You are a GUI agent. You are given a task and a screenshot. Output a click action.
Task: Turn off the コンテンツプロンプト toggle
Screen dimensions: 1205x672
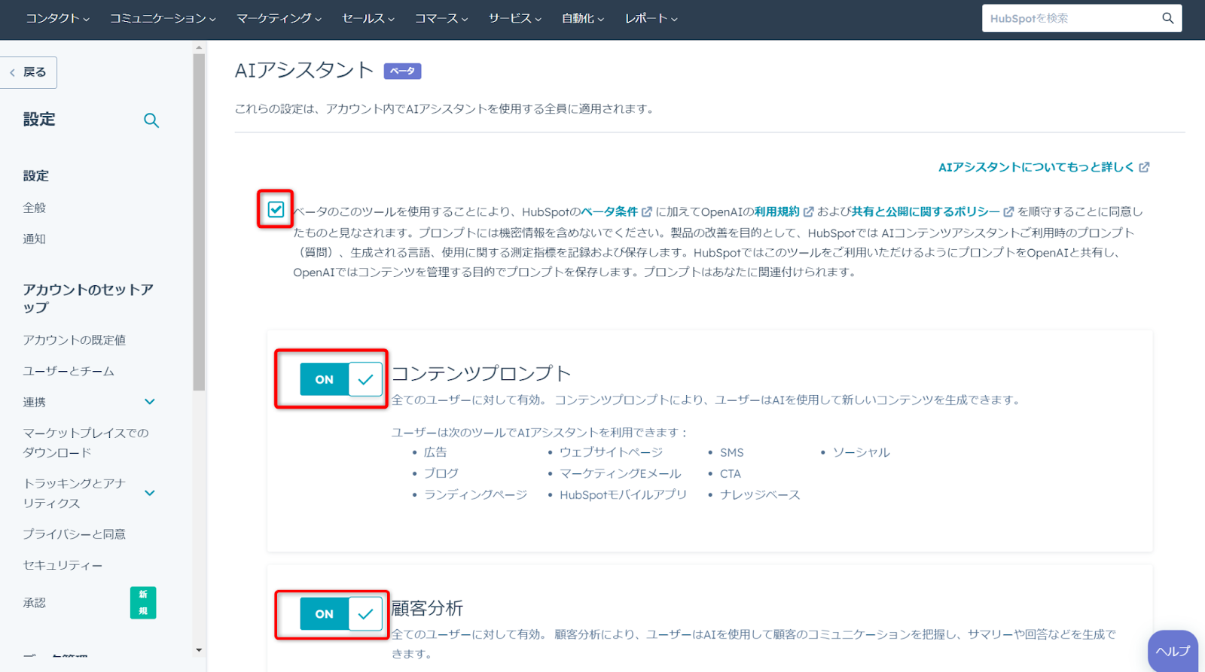click(x=341, y=379)
